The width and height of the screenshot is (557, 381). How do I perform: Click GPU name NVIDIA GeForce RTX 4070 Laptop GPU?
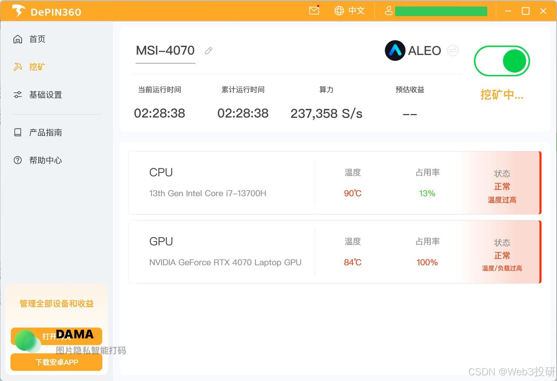(x=225, y=262)
